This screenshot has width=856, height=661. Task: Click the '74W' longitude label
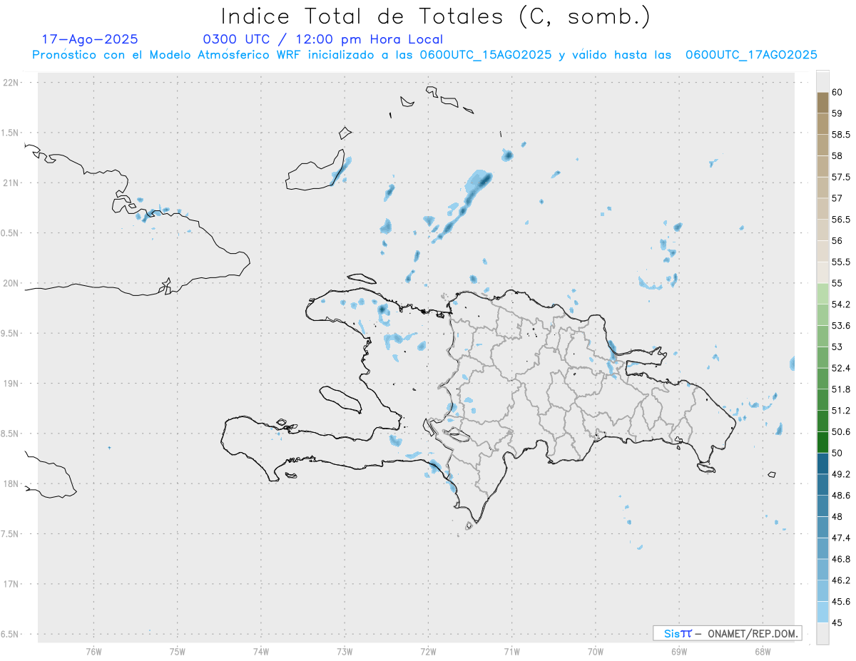coord(260,651)
